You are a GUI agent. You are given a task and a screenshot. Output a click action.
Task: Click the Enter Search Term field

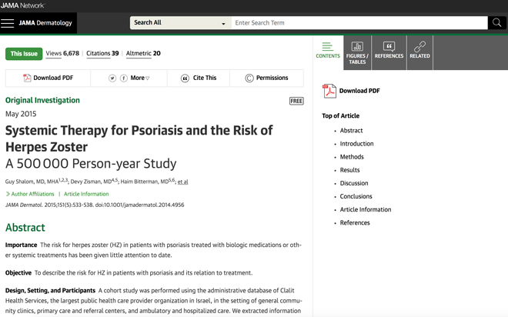pyautogui.click(x=359, y=22)
